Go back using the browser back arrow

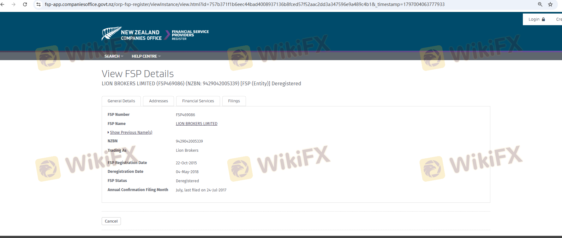[x=3, y=4]
